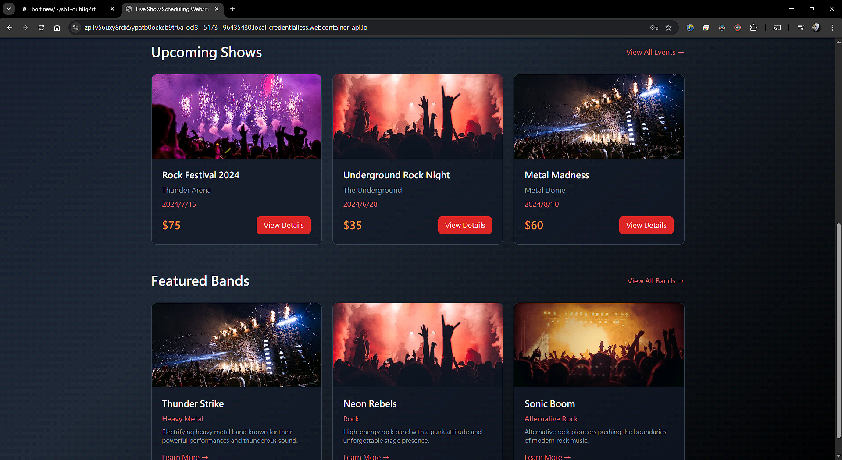Viewport: 842px width, 460px height.
Task: Click the Heavy Metal genre label
Action: (x=182, y=419)
